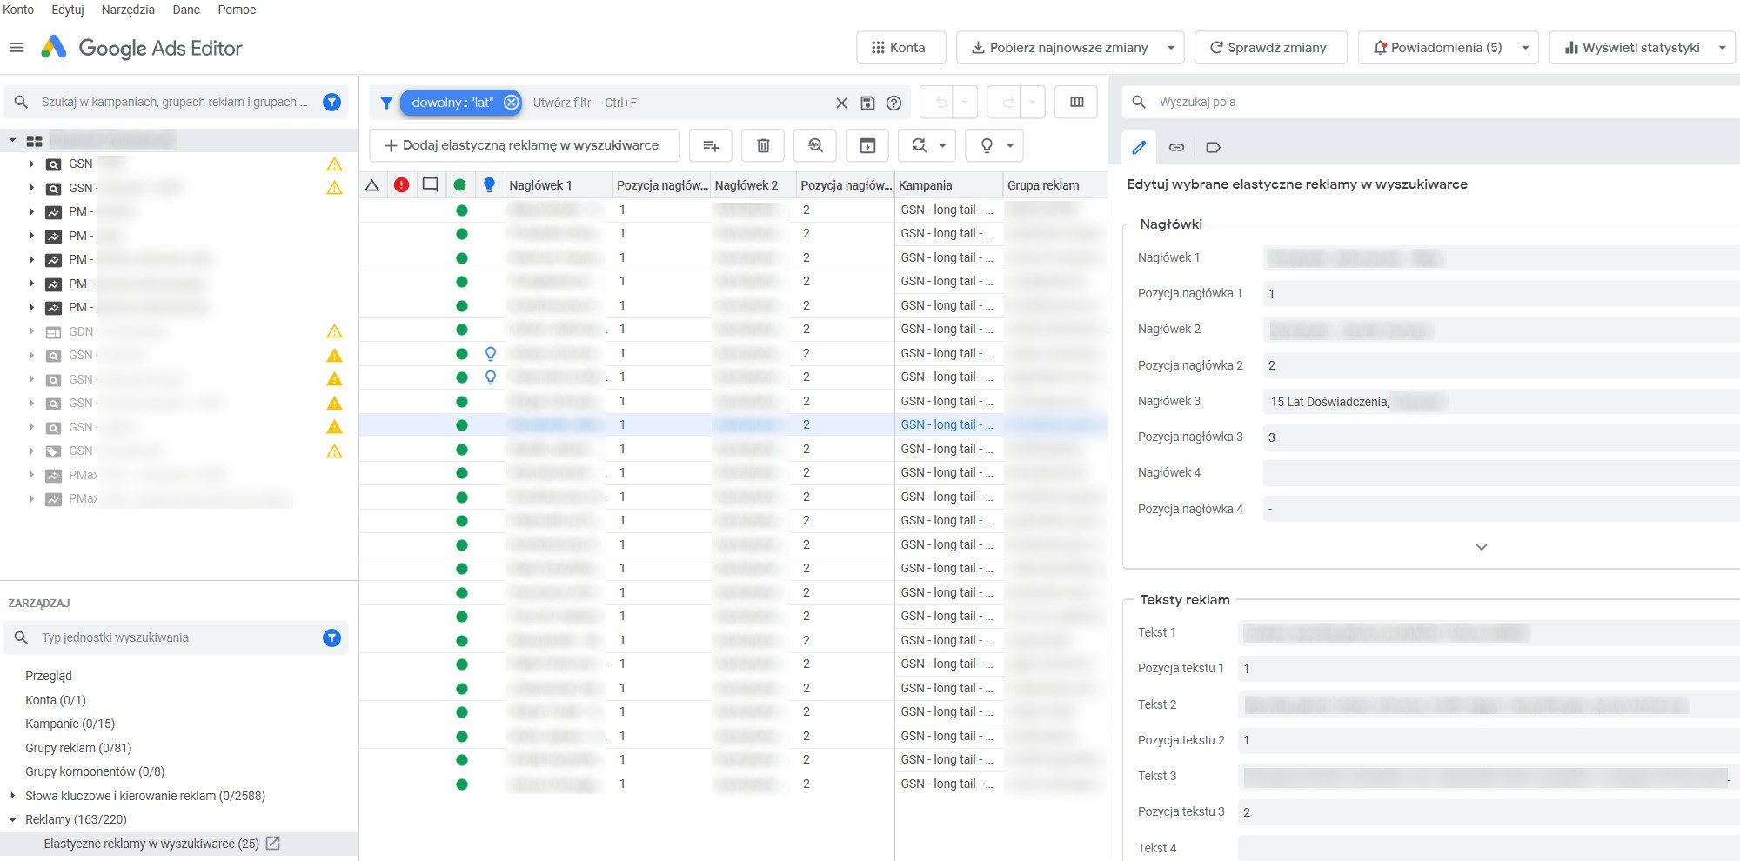Click campaign search filter icon

[331, 102]
